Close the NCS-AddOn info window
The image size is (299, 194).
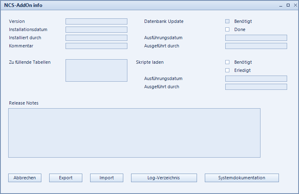pyautogui.click(x=295, y=5)
